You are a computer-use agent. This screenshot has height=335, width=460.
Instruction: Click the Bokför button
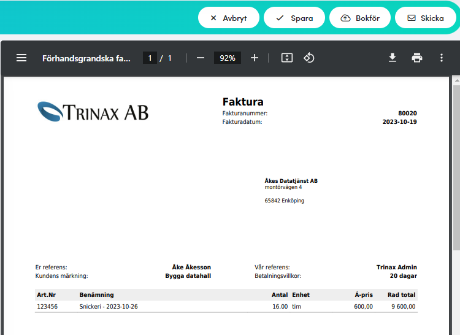point(360,18)
